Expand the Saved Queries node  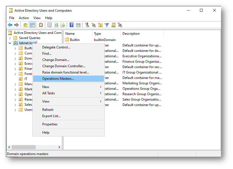(x=10, y=38)
